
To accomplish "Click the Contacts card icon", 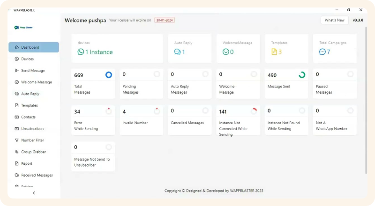I will coord(17,117).
